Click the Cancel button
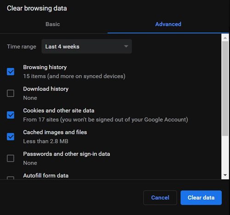Viewport: 230px width, 215px height. point(160,198)
